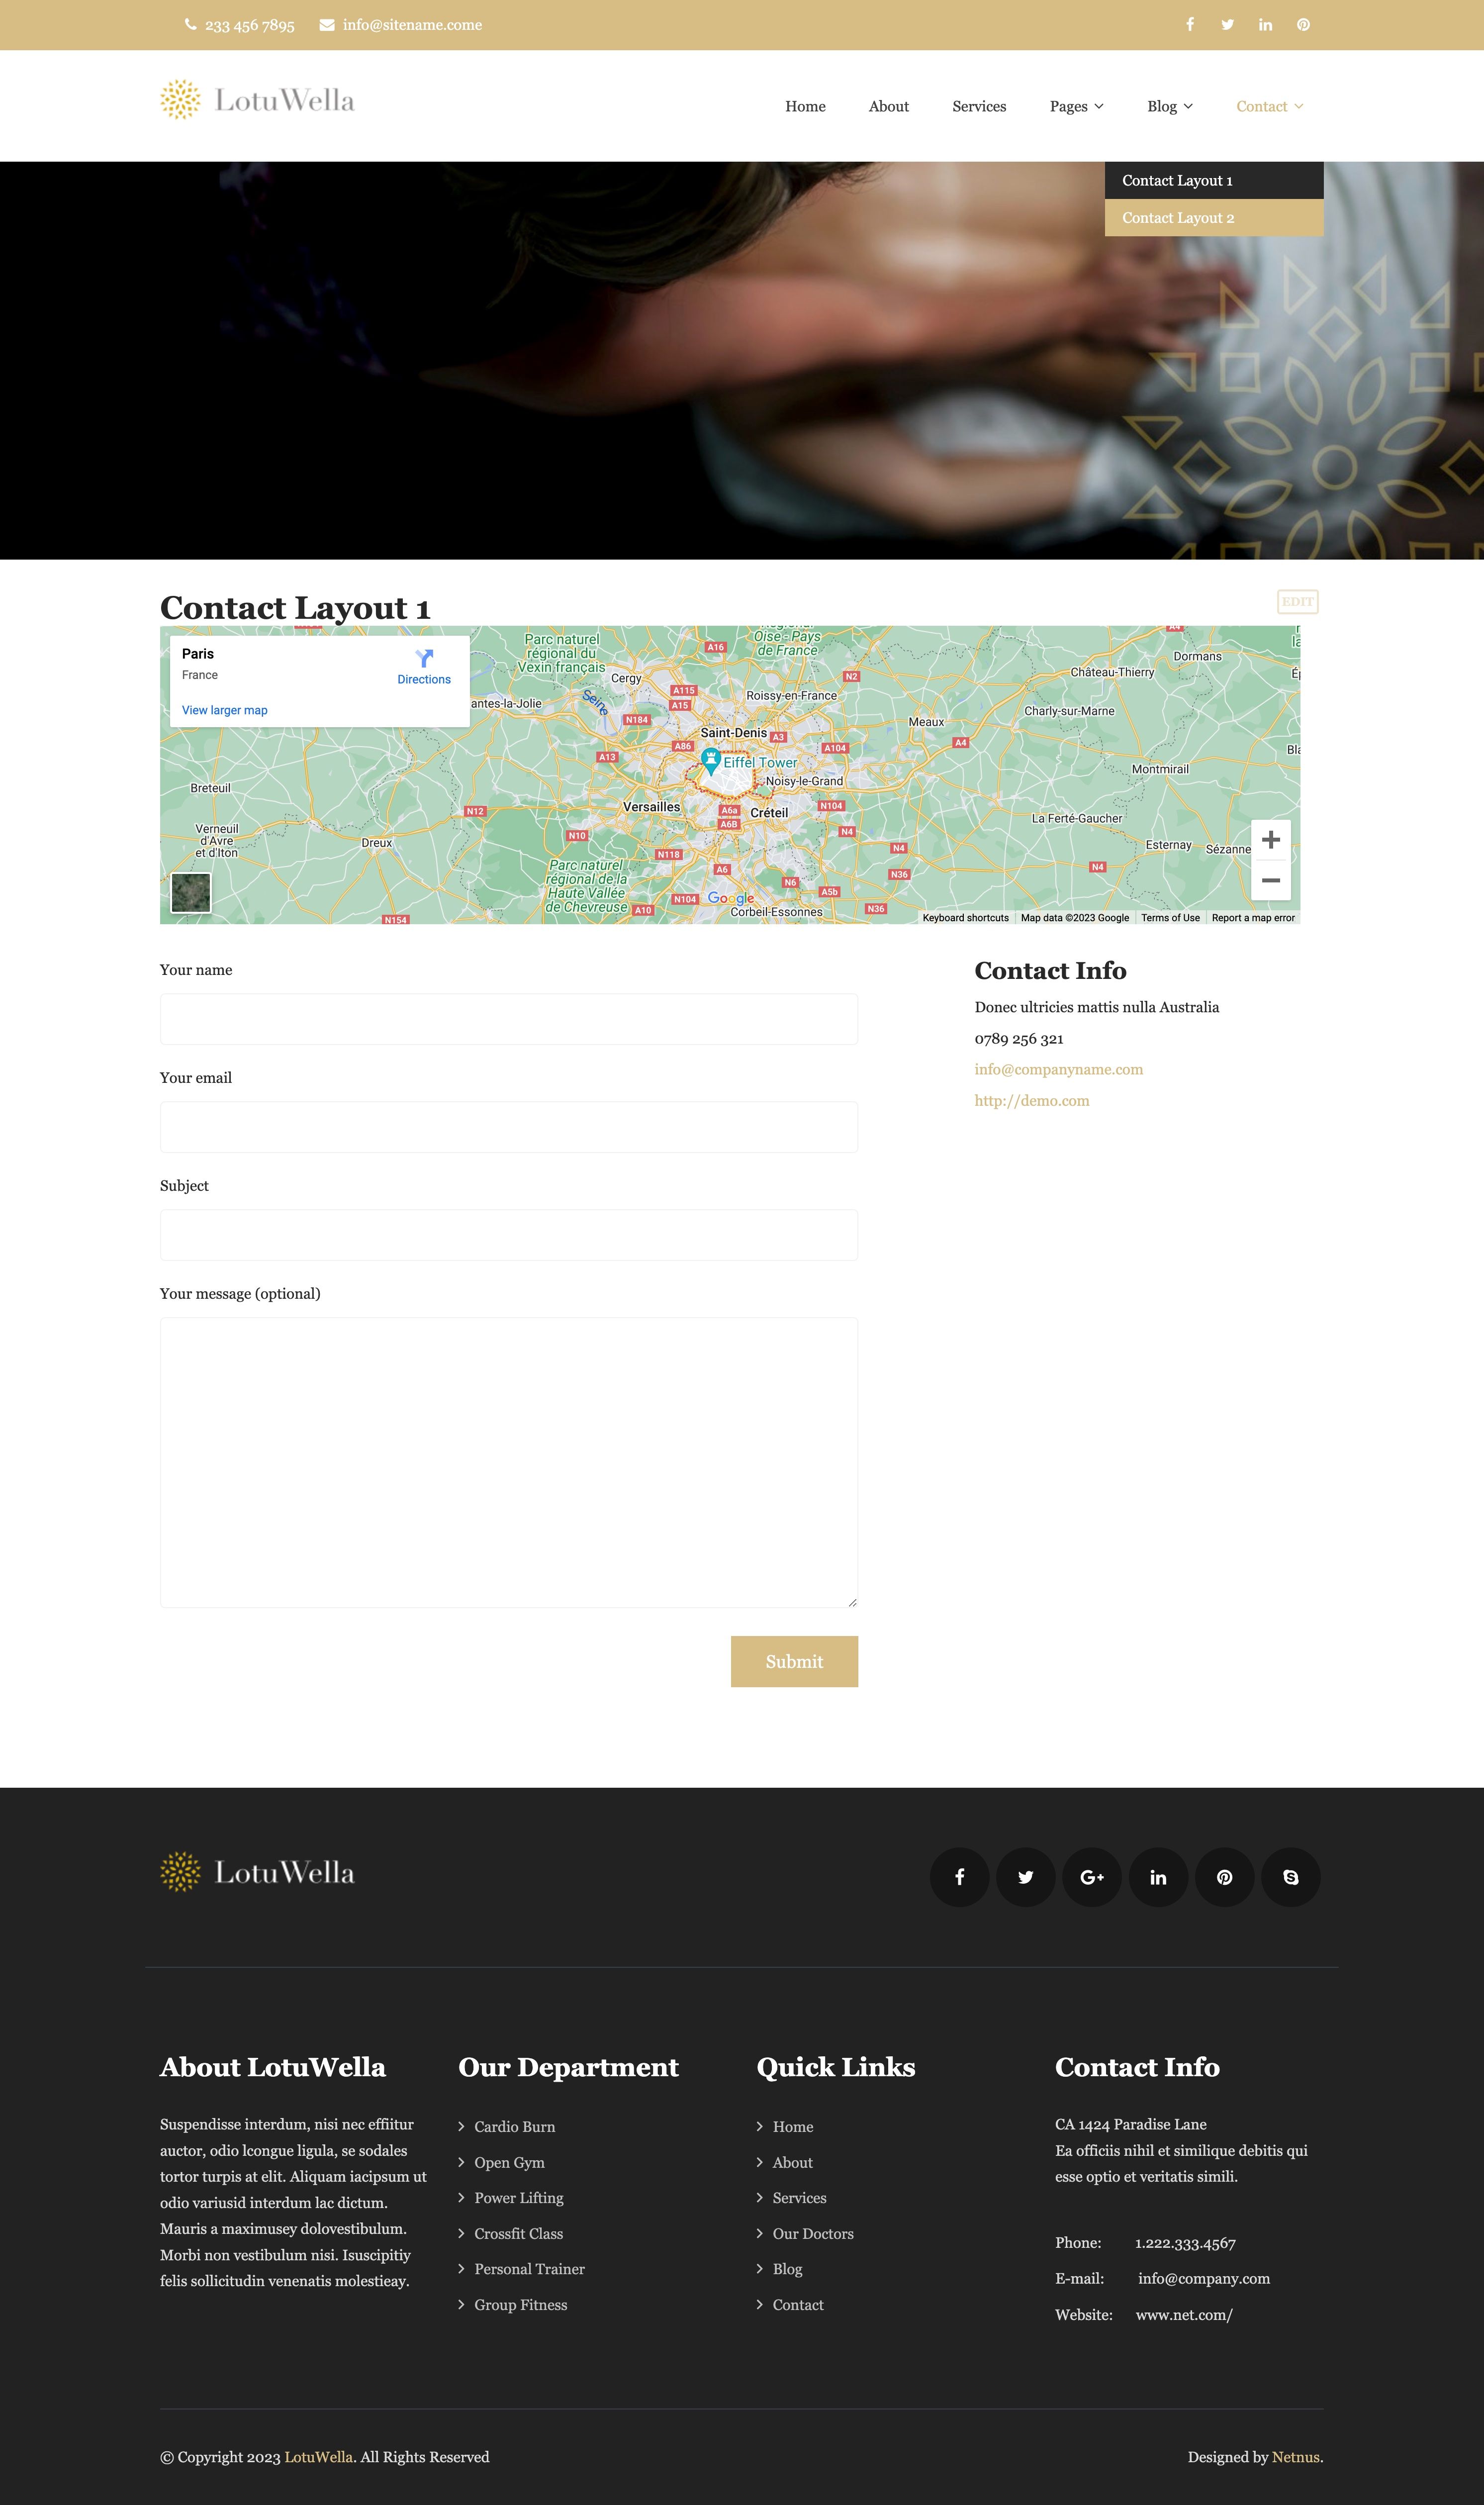Switch map to satellite view thumbnail
The image size is (1484, 2505).
191,892
